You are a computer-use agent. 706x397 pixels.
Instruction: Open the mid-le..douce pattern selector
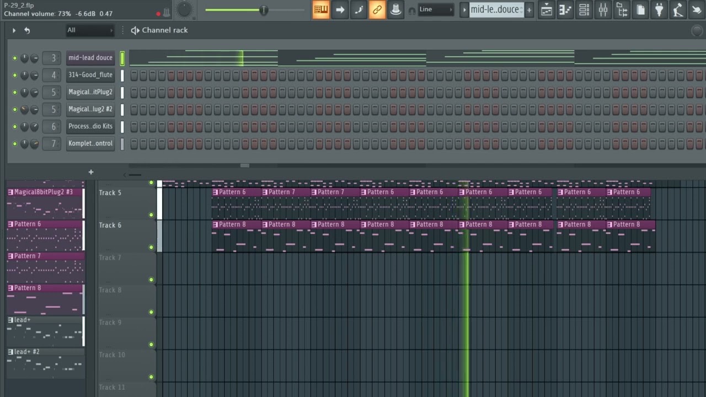496,9
